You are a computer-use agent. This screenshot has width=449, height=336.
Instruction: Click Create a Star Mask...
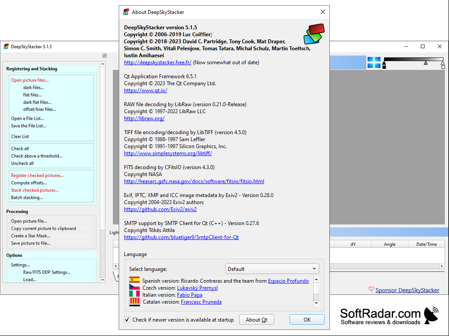click(x=31, y=236)
